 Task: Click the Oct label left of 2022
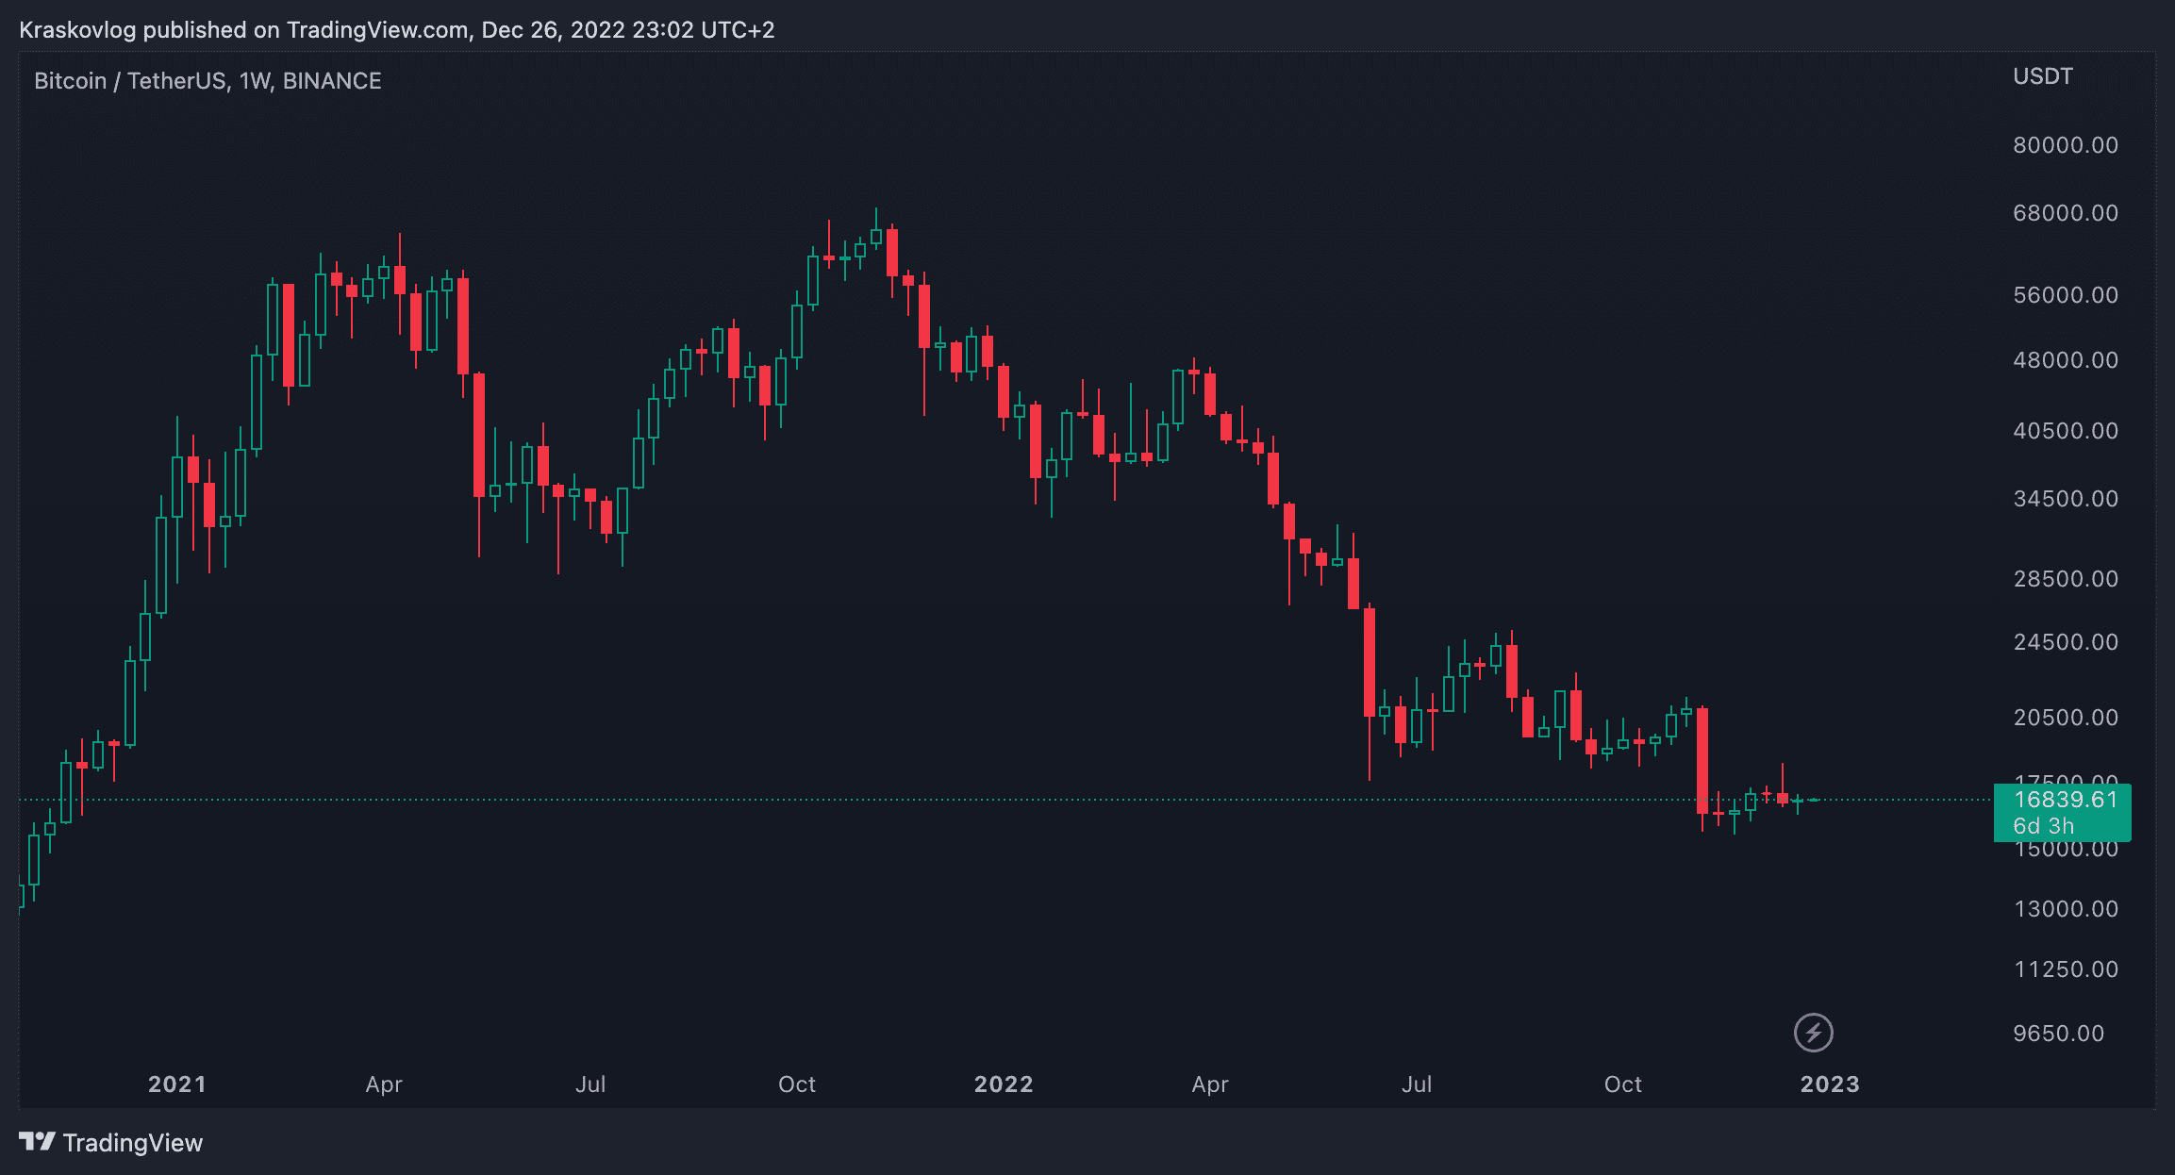(x=797, y=1084)
